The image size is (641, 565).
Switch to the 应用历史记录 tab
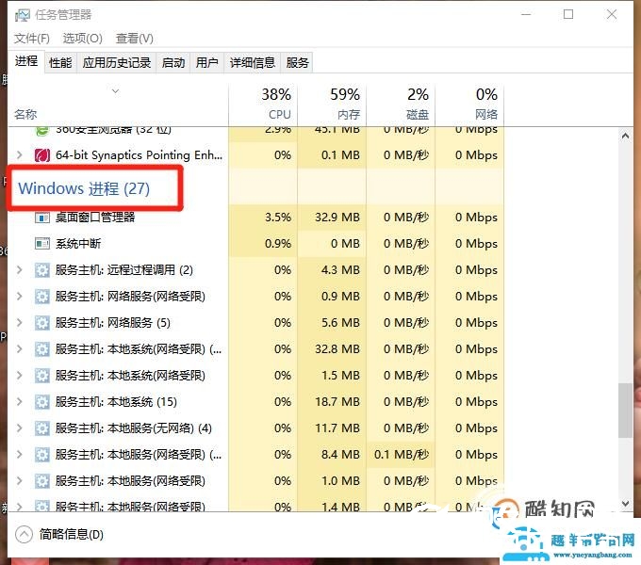coord(117,63)
